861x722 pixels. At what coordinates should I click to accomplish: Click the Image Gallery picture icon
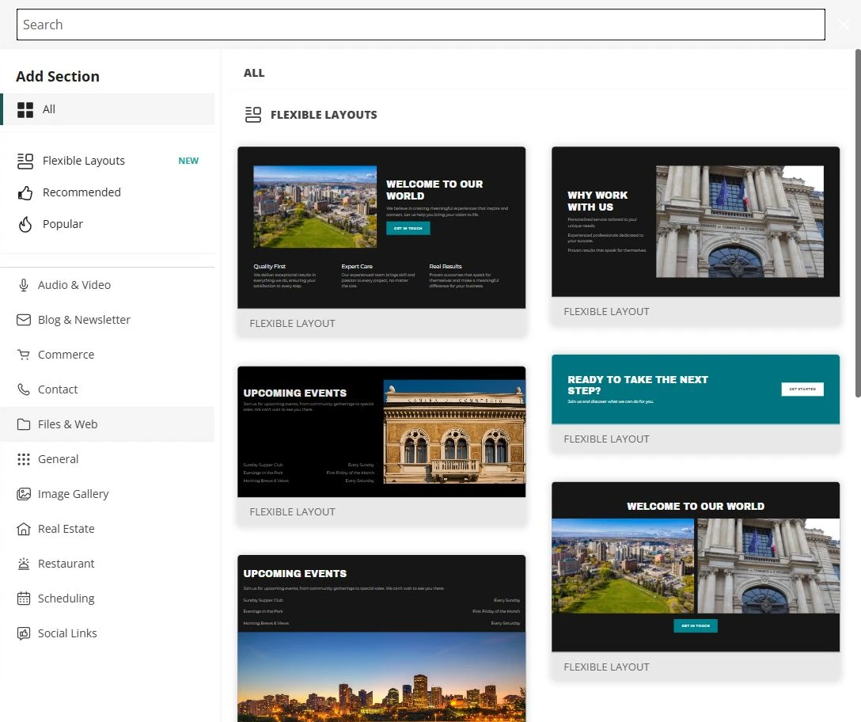click(24, 494)
